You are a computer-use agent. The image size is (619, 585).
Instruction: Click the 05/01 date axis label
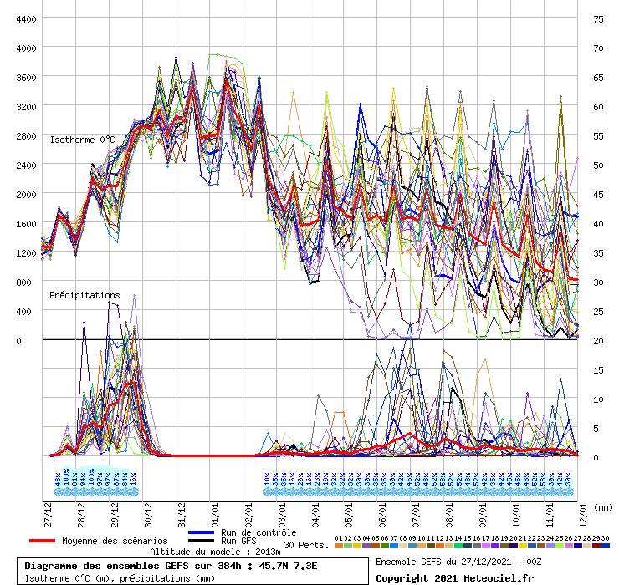click(x=349, y=511)
